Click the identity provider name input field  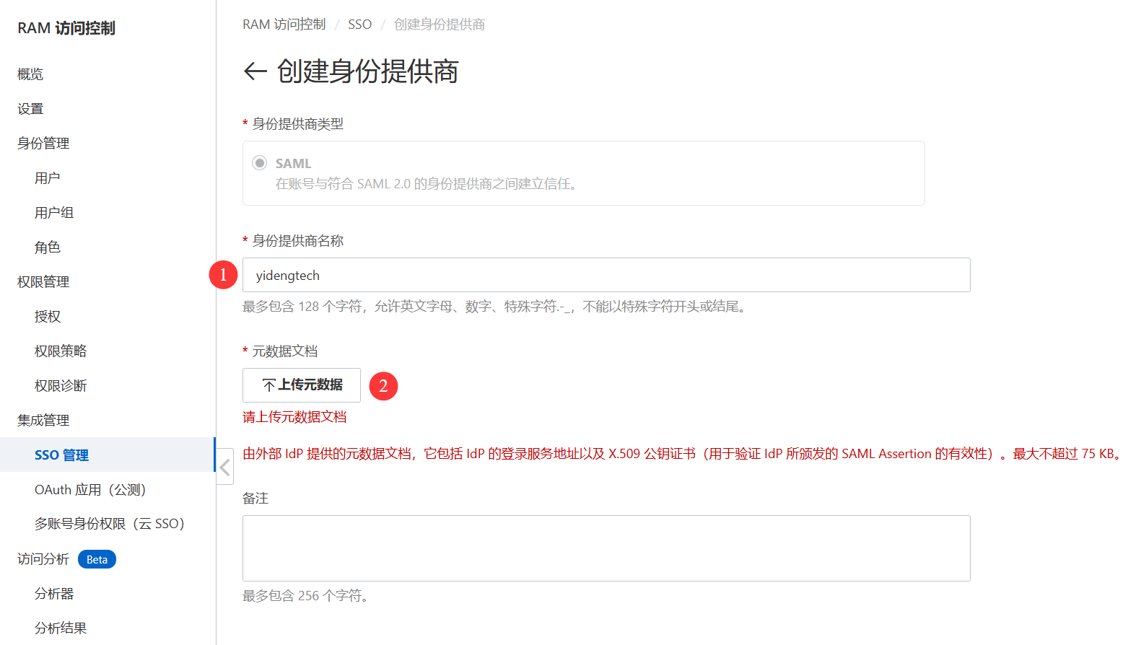pyautogui.click(x=606, y=275)
